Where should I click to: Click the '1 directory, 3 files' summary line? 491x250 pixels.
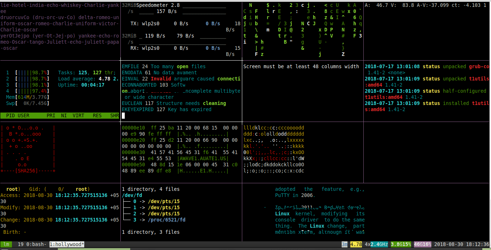tap(151, 232)
